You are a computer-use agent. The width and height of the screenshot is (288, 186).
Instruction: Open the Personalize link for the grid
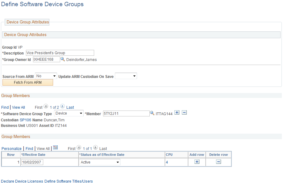11,148
